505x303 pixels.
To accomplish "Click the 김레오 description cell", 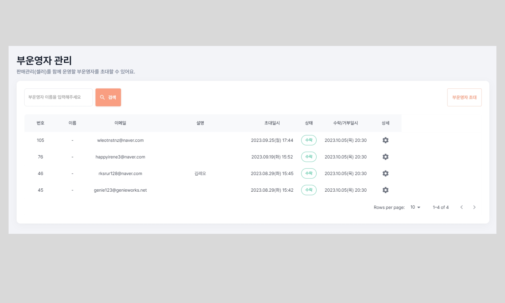I will click(200, 173).
